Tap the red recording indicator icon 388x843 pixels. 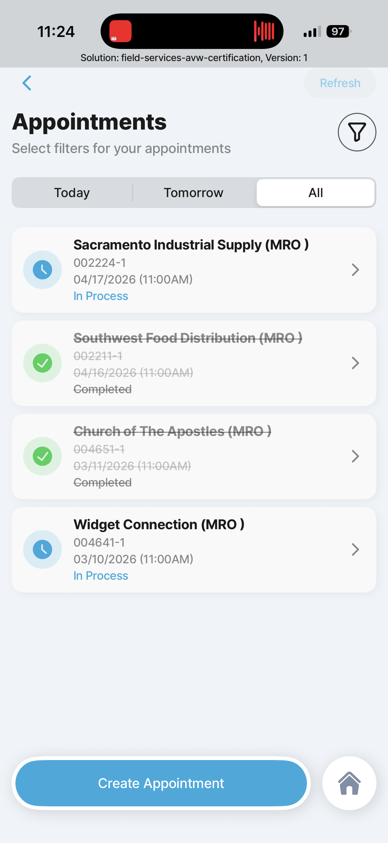point(120,32)
